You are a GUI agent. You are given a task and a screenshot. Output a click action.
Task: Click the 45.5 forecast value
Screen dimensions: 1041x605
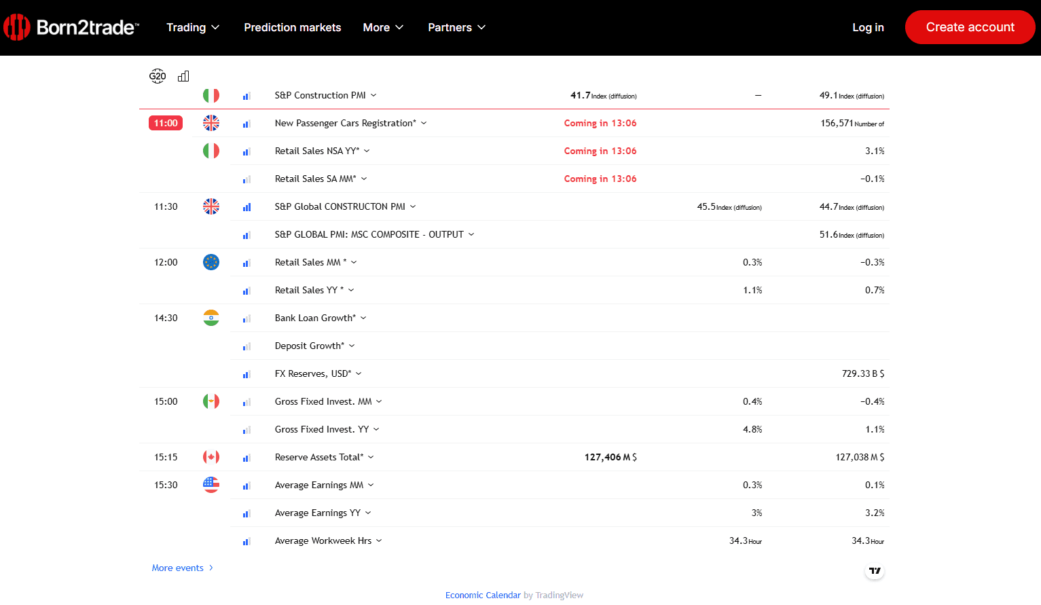pos(729,206)
